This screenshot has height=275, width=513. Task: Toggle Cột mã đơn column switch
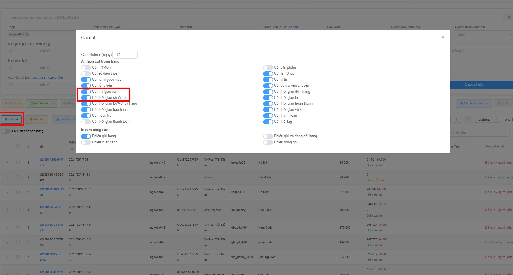pos(86,68)
